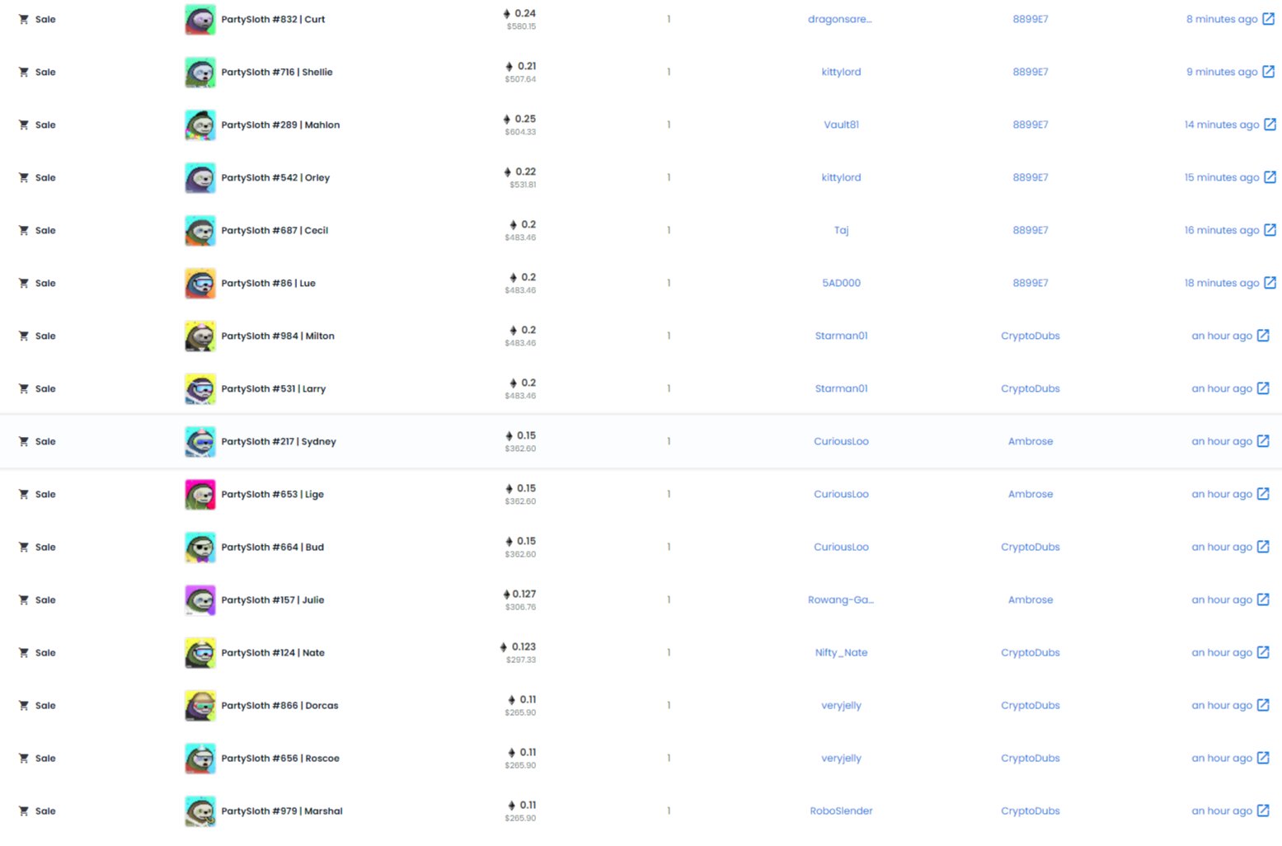1282x846 pixels.
Task: Open external link icon in PartySloth #979 Marshal row
Action: click(1263, 811)
